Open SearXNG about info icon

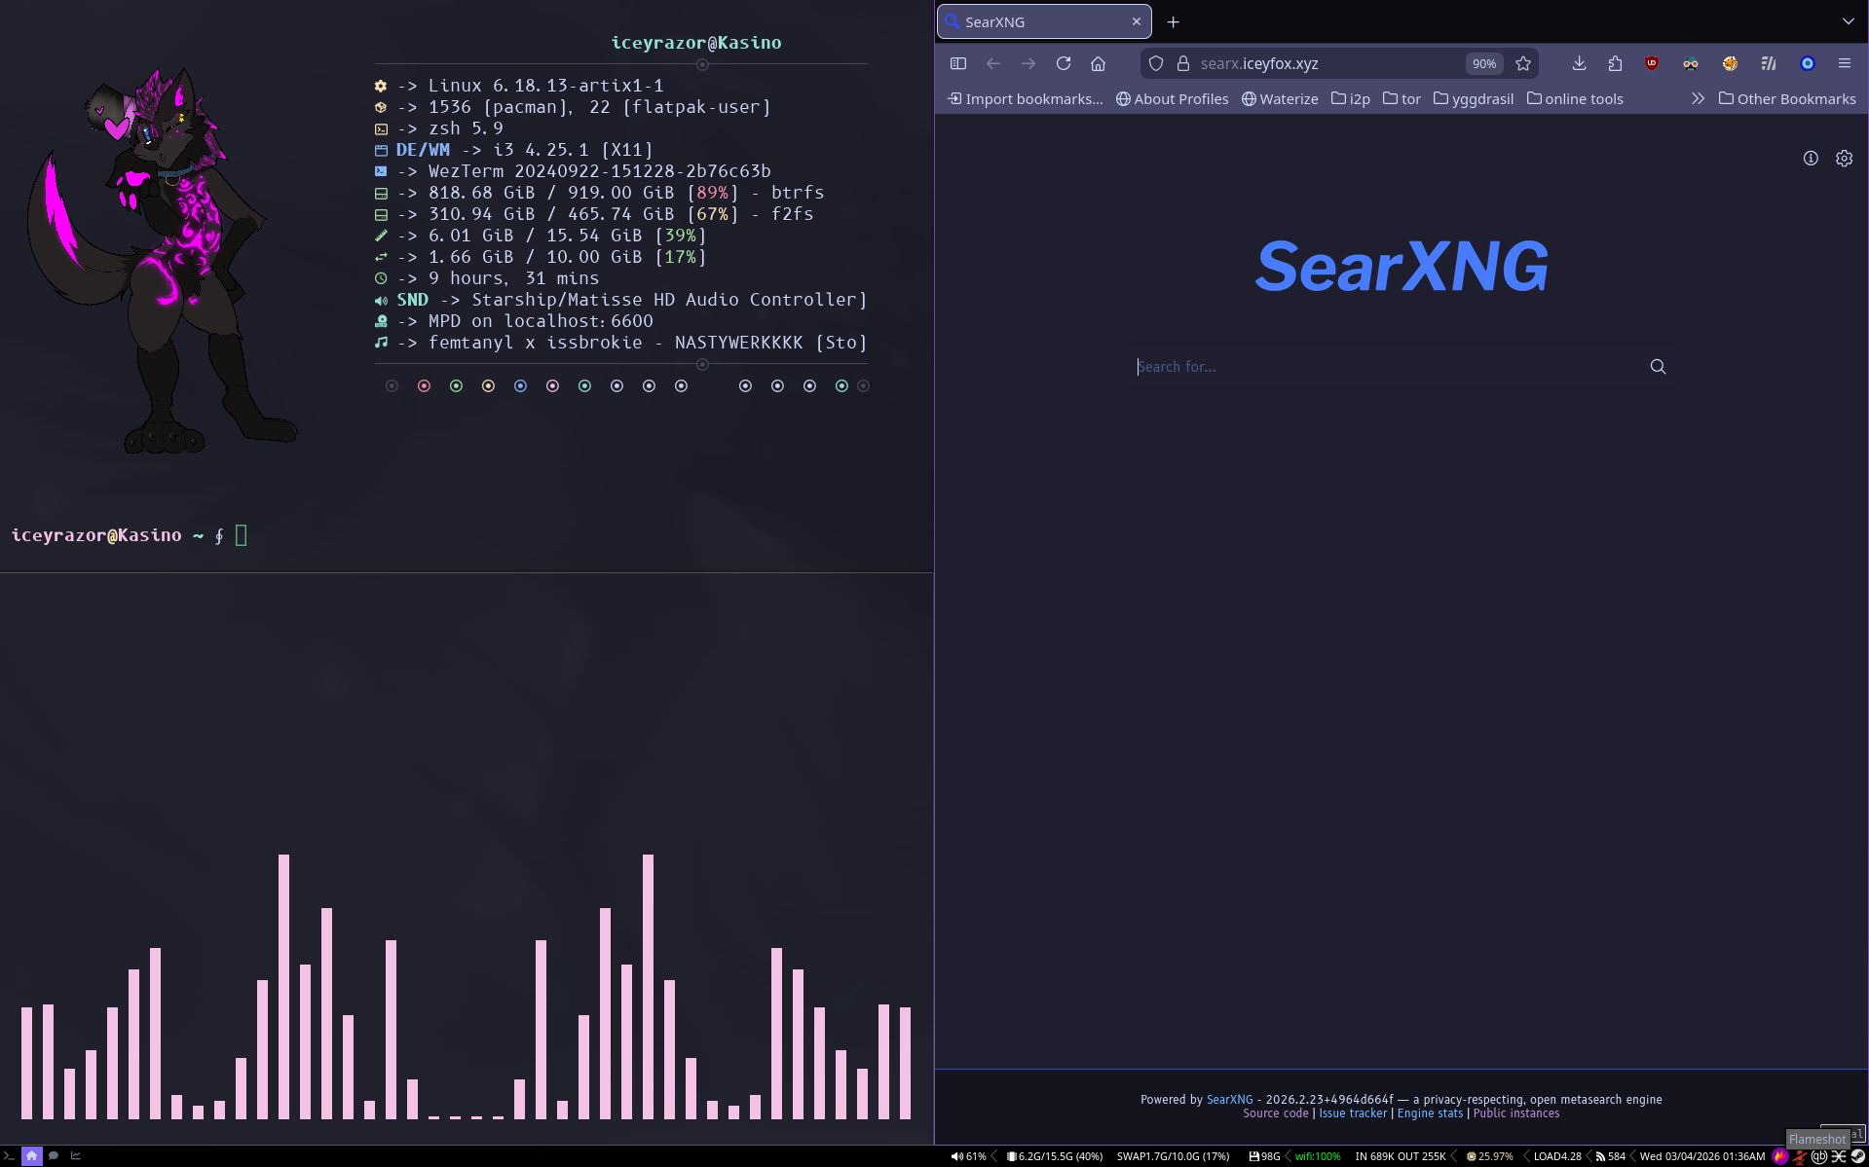pyautogui.click(x=1811, y=159)
